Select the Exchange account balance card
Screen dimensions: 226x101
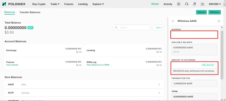(x=44, y=50)
